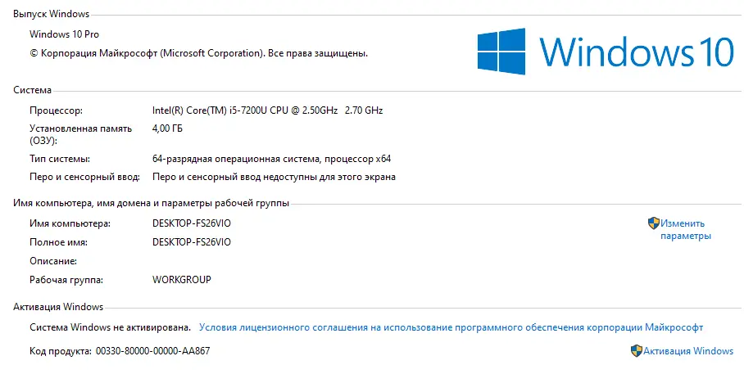Click the WORKGROUP value
The height and width of the screenshot is (374, 744).
pyautogui.click(x=182, y=280)
